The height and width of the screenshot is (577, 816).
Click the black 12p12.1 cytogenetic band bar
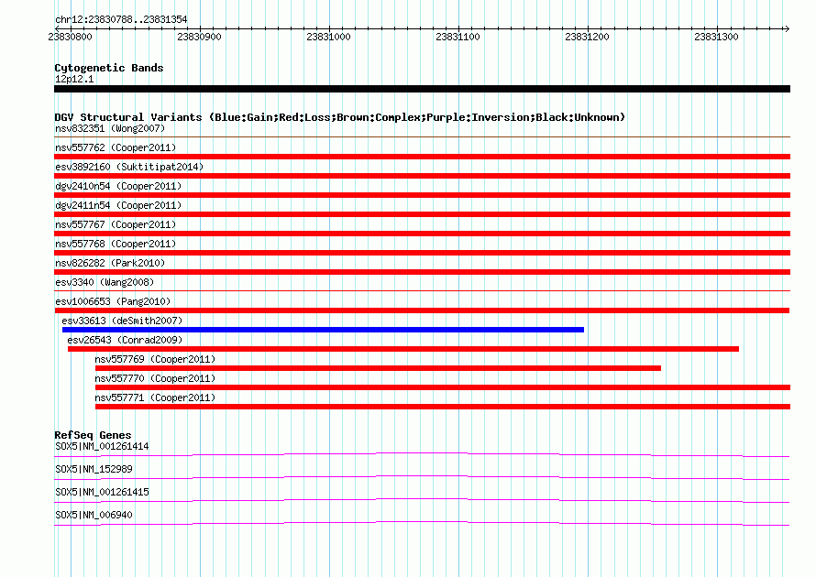point(422,89)
